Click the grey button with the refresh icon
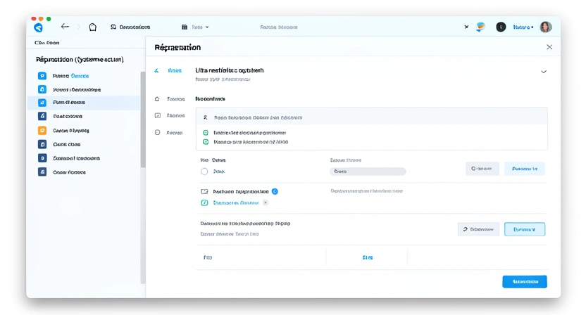The width and height of the screenshot is (586, 315). tap(478, 229)
